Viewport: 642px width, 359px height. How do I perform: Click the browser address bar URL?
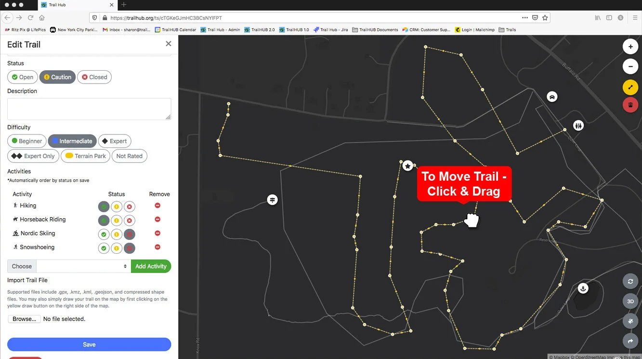pyautogui.click(x=167, y=18)
